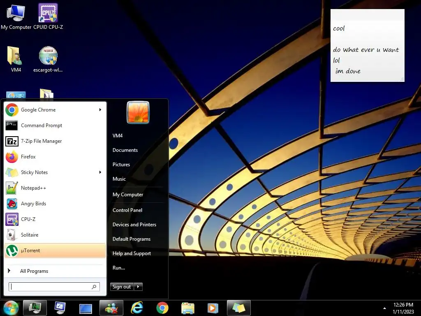Select the VM4 folder desktop icon
Screen dimensions: 421x316
[16, 59]
